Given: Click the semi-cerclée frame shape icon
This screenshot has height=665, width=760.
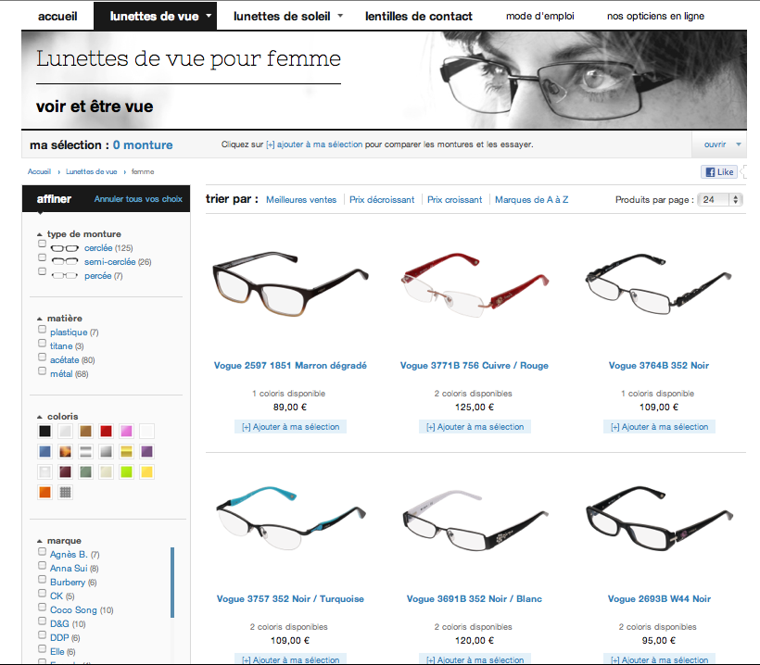Looking at the screenshot, I should pyautogui.click(x=65, y=261).
